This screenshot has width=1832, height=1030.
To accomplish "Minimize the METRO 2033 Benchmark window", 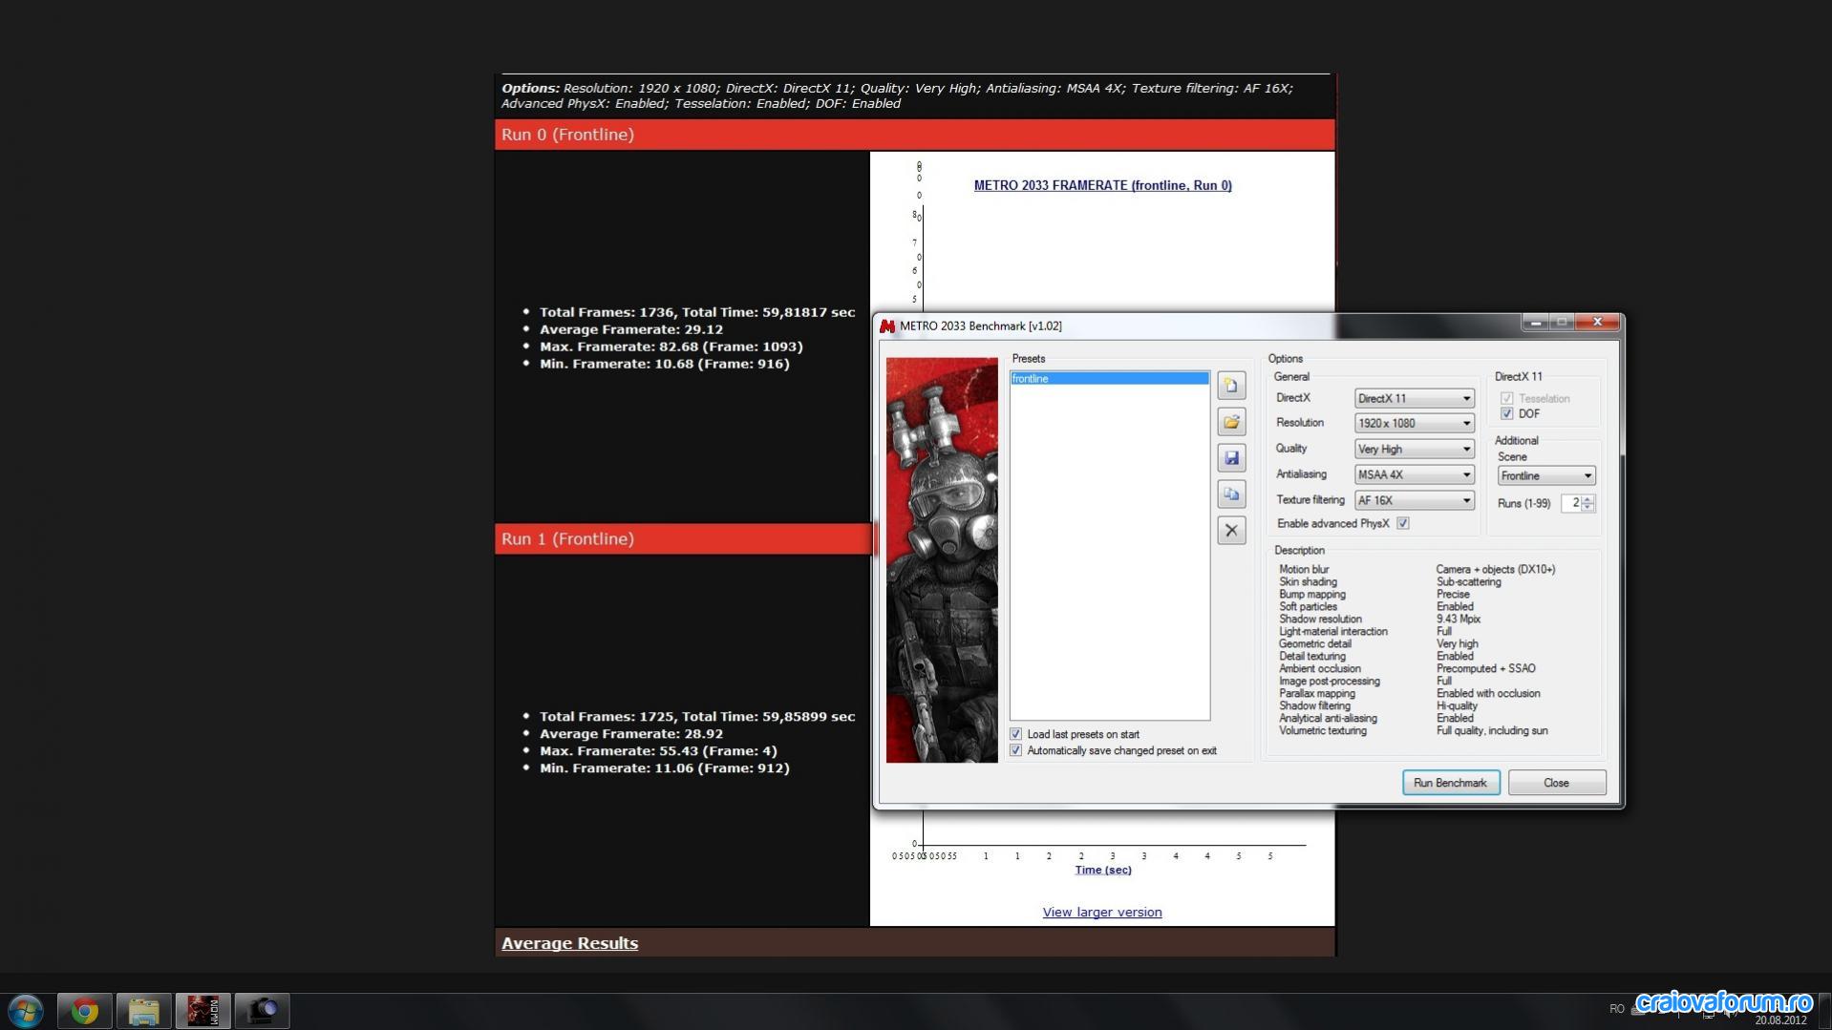I will (x=1535, y=323).
